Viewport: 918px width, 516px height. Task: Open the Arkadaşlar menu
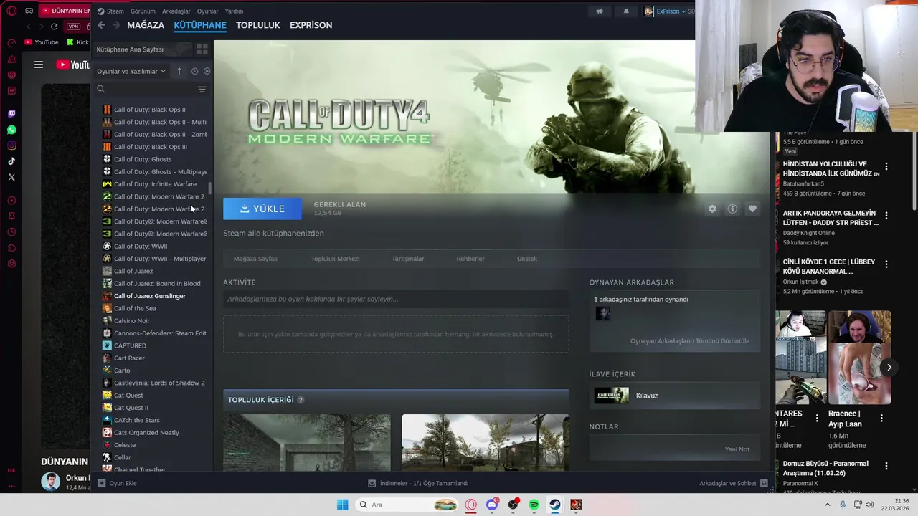pyautogui.click(x=176, y=11)
